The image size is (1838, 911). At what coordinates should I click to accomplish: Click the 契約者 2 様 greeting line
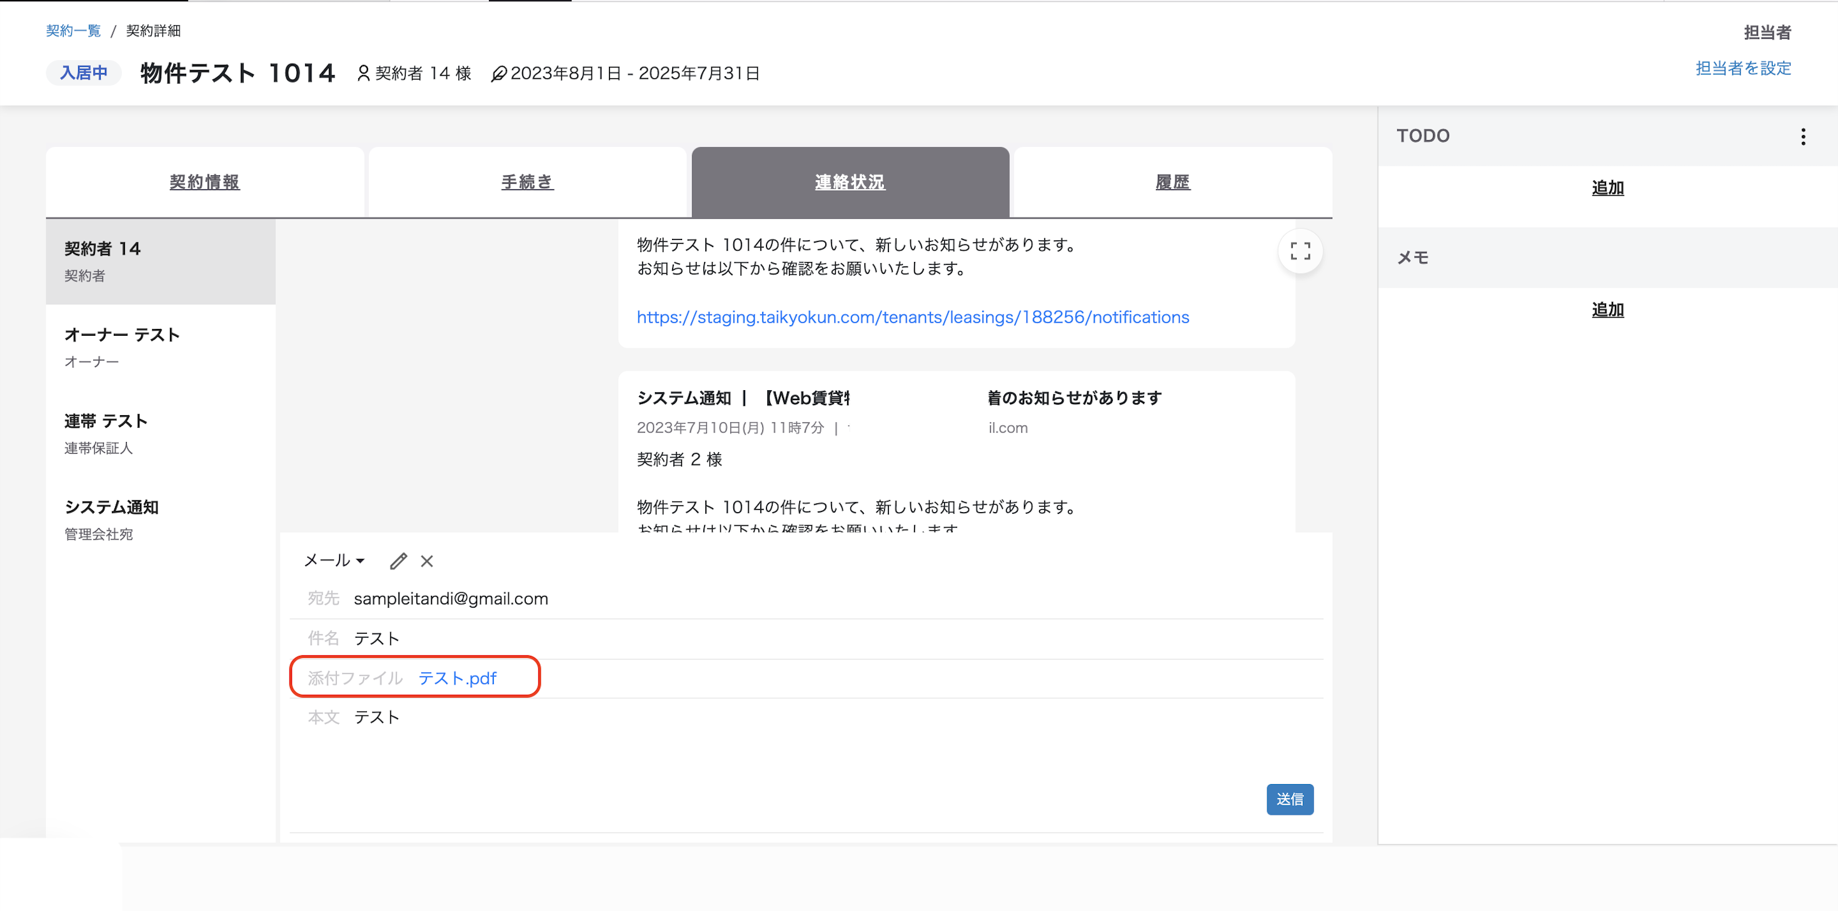pos(680,459)
